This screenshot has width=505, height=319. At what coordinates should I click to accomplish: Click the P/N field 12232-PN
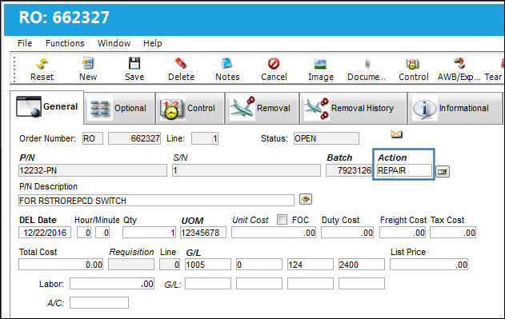click(93, 170)
